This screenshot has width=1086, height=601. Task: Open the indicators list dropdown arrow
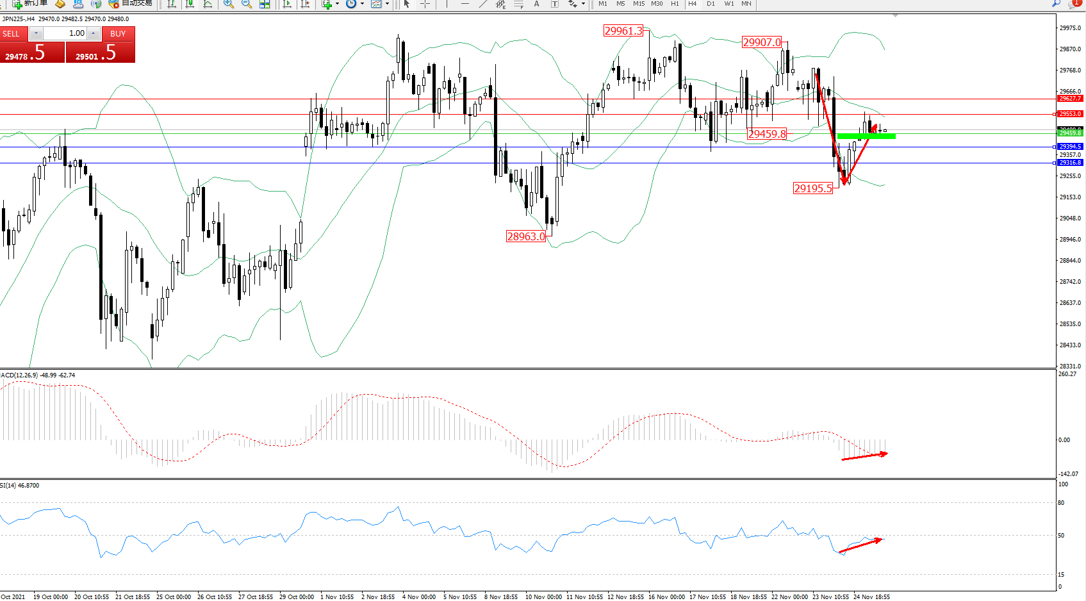(x=337, y=4)
